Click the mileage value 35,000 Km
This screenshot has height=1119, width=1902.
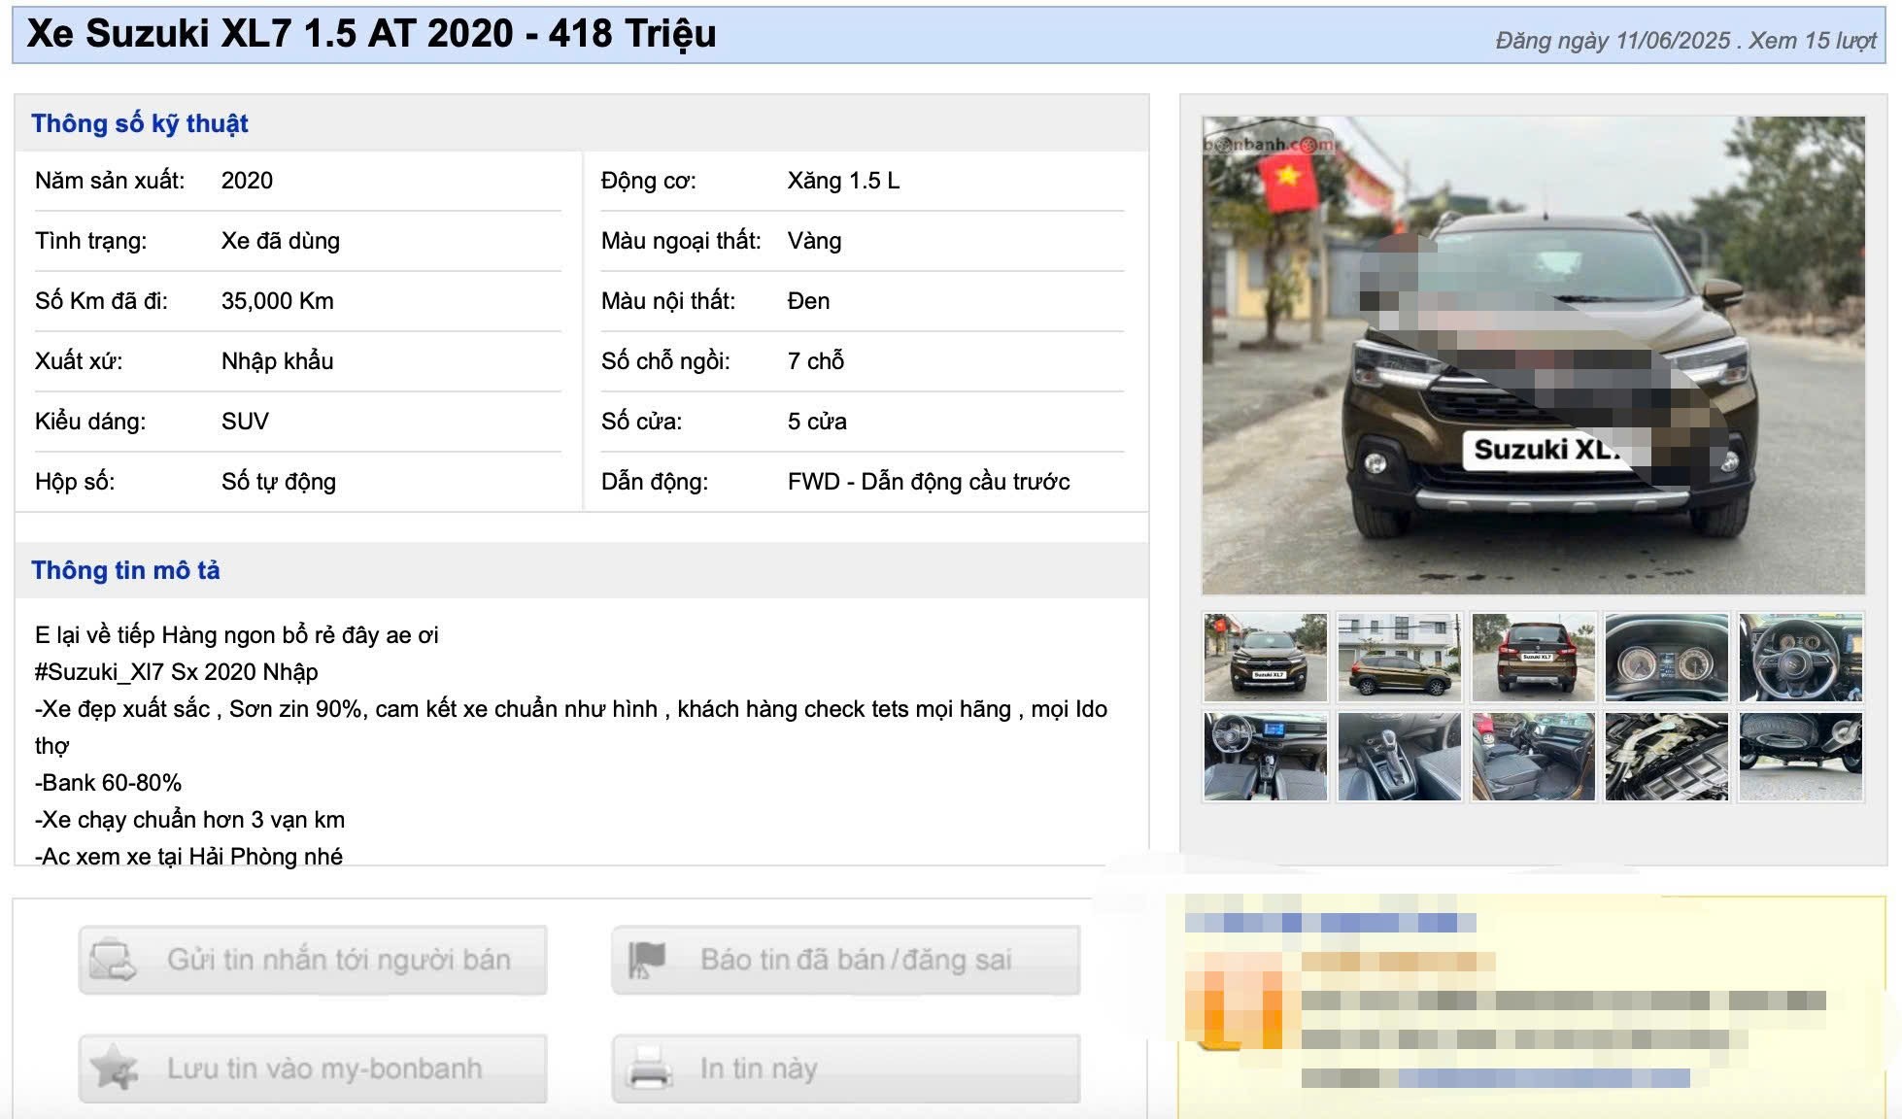coord(278,301)
